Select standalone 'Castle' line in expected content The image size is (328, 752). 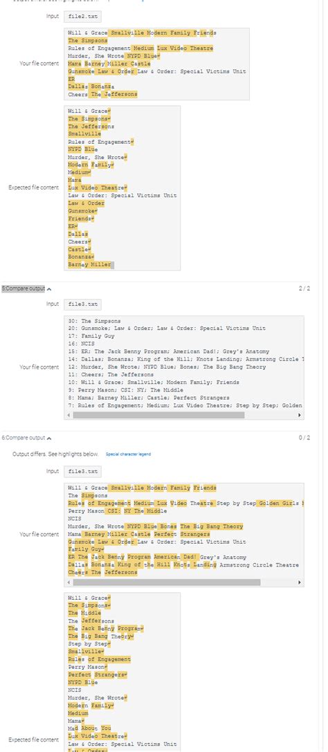pos(80,249)
